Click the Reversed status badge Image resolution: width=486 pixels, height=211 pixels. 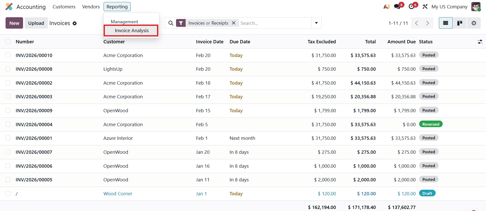[x=431, y=124]
